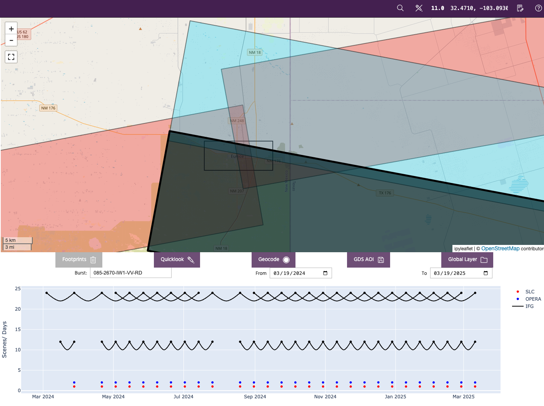This screenshot has height=406, width=544.
Task: Click the Quicklook button
Action: click(x=177, y=260)
